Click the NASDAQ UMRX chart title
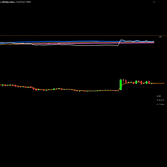This screenshot has height=167, width=167. tap(23, 2)
